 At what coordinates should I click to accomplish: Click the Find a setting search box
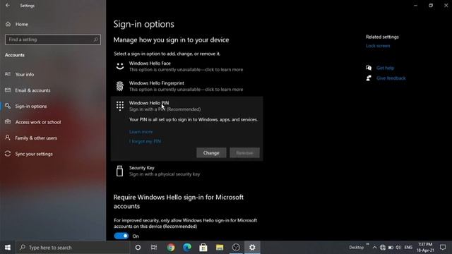[x=53, y=40]
